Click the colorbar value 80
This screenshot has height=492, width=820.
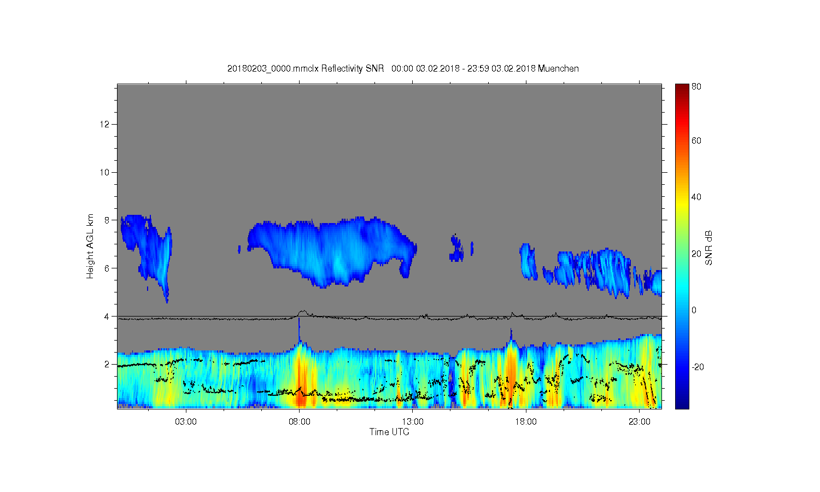coord(696,86)
